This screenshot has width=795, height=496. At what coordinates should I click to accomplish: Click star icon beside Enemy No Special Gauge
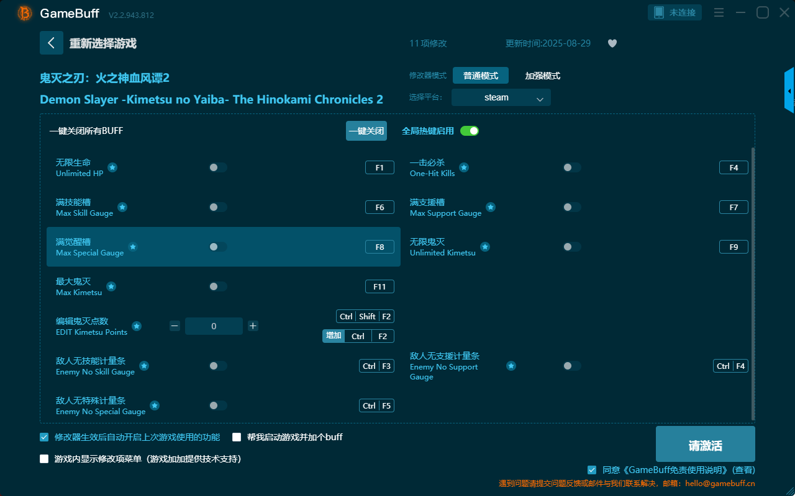click(x=155, y=405)
